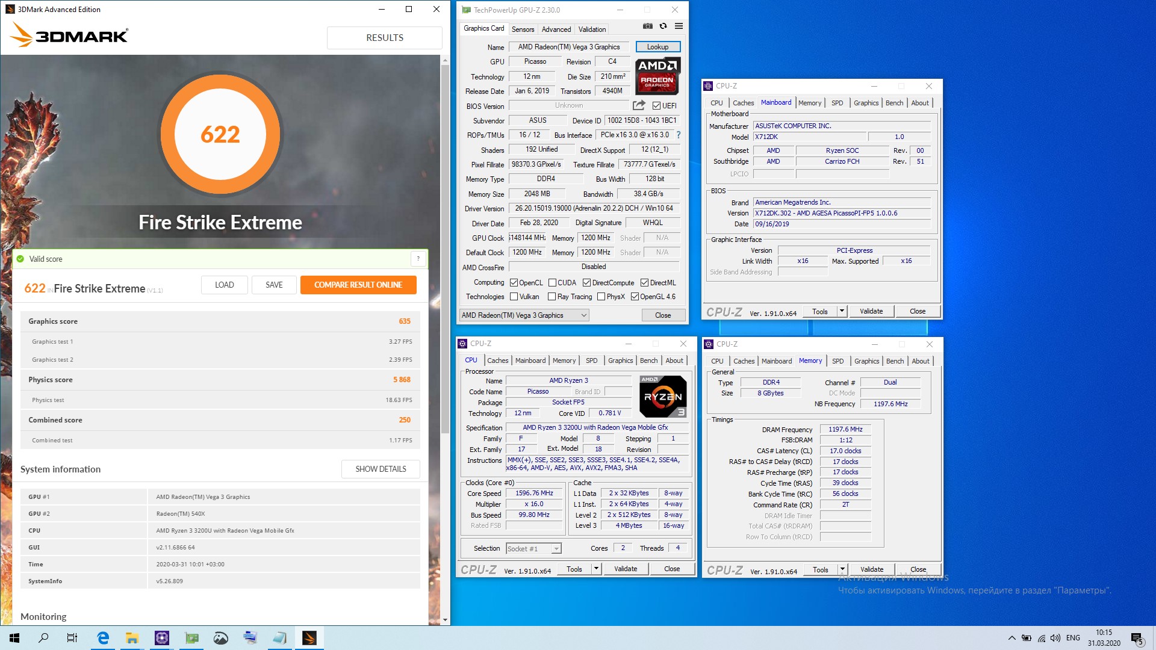The image size is (1156, 650).
Task: Toggle the PhysX checkbox
Action: (601, 297)
